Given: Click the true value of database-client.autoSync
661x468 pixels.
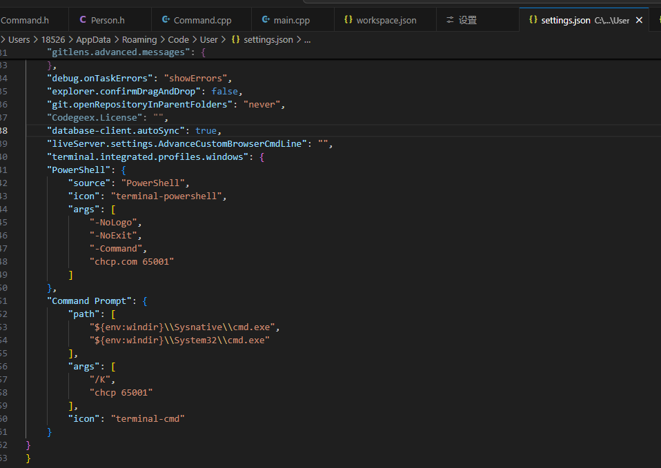Looking at the screenshot, I should click(x=206, y=130).
